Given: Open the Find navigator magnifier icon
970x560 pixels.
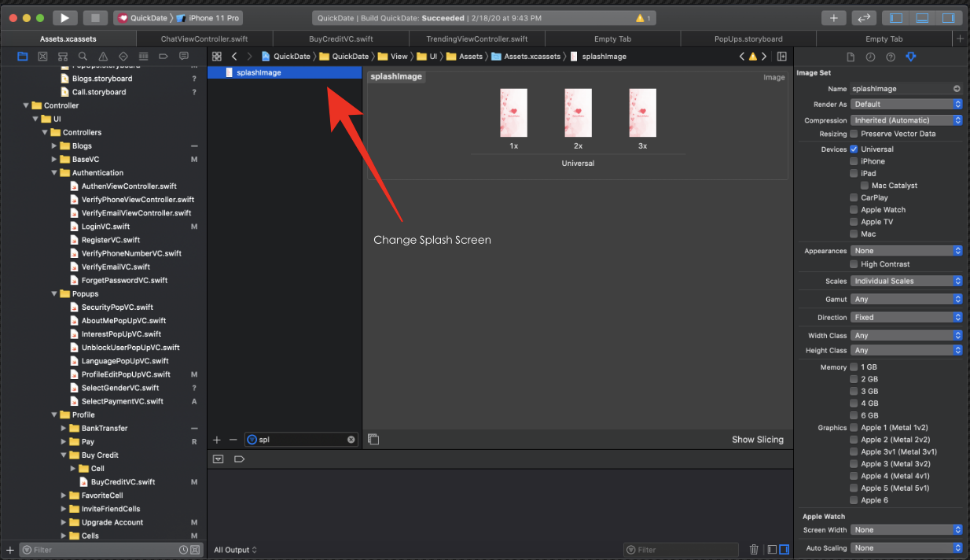Looking at the screenshot, I should (83, 56).
